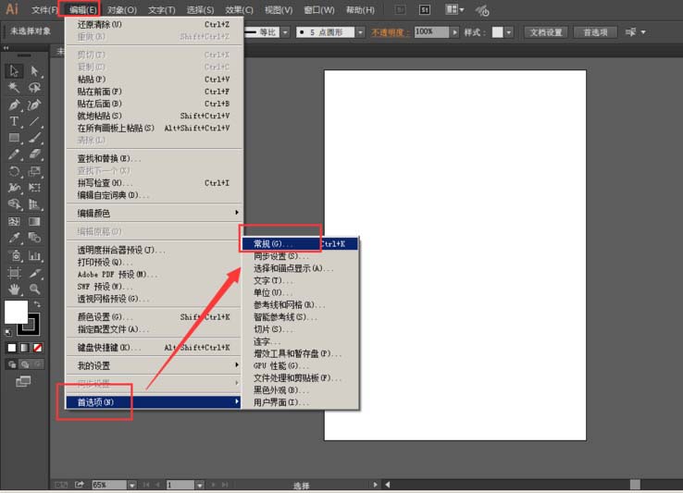Click the white Fill color swatch

16,313
